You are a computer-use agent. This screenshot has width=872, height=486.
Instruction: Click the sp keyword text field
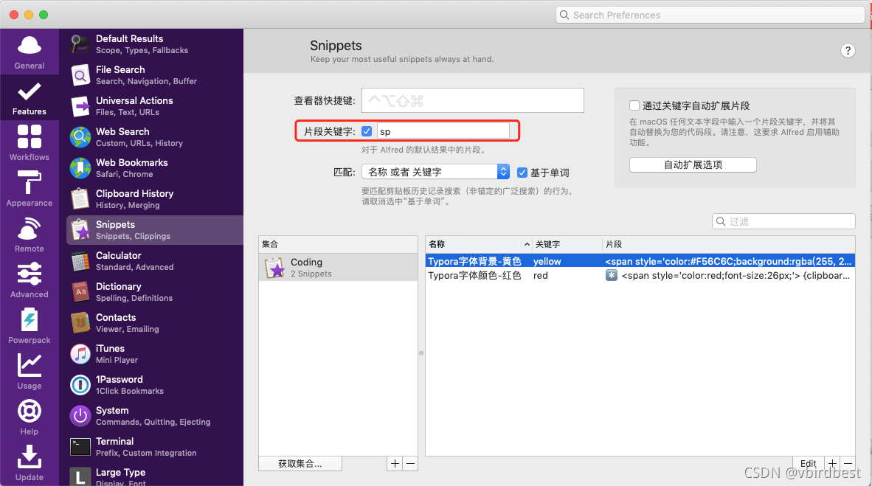[443, 131]
